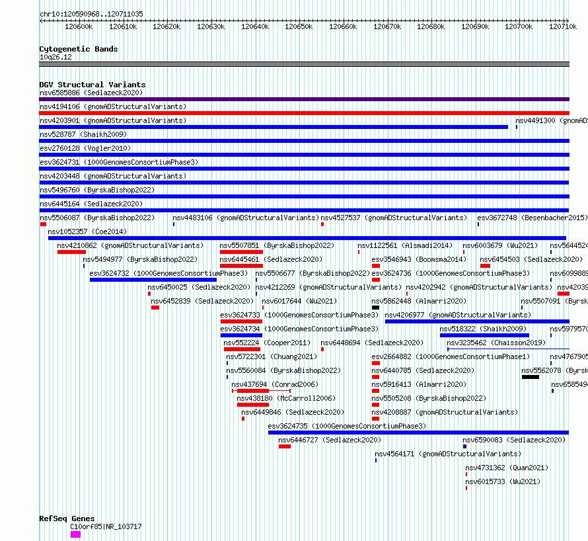Image resolution: width=588 pixels, height=541 pixels.
Task: Click nsv5506677 (ByrskaBishop2022) label
Action: click(312, 273)
